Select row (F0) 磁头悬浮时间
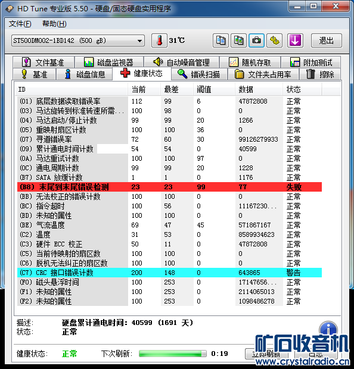This screenshot has width=354, height=369. (169, 282)
